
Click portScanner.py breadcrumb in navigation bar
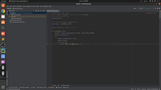click(x=18, y=8)
